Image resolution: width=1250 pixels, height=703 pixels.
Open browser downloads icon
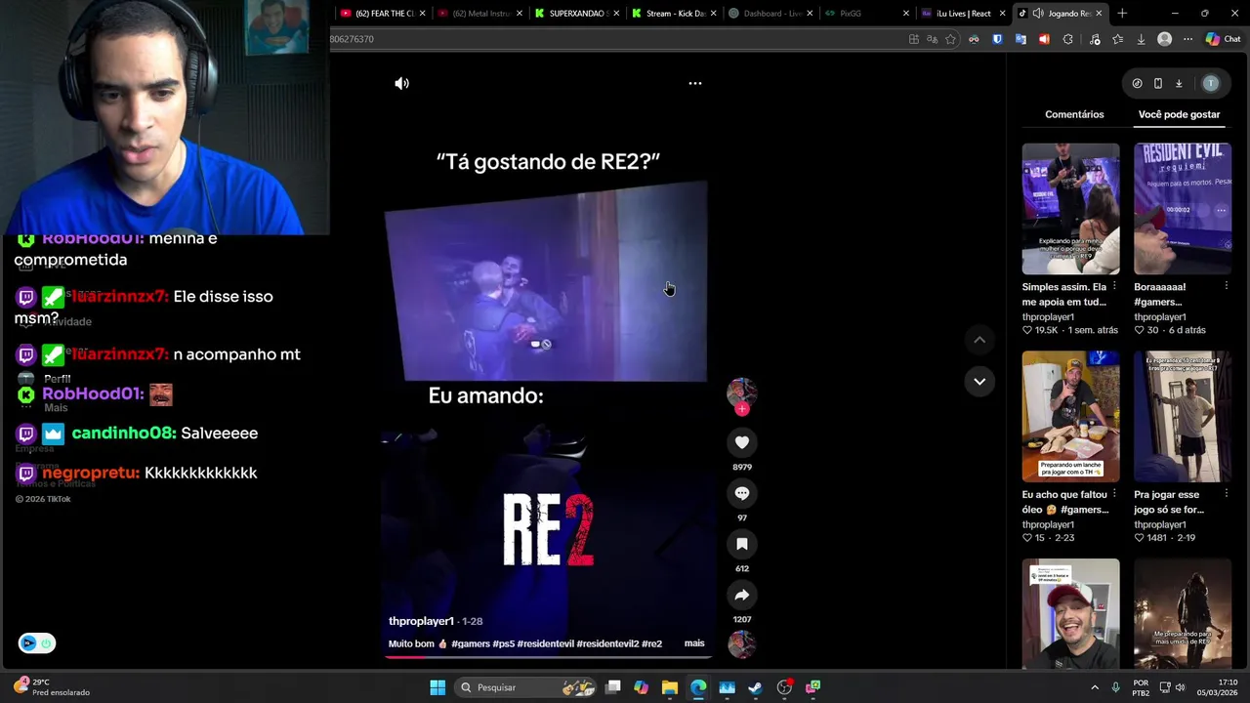pos(1141,39)
